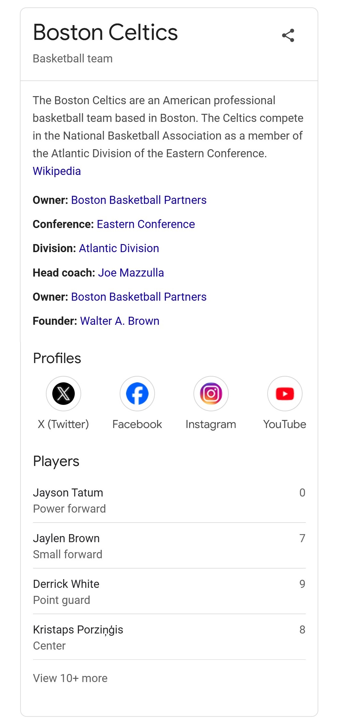Screen dimensions: 342x720
Task: Open the X (Twitter) profile icon
Action: click(64, 394)
